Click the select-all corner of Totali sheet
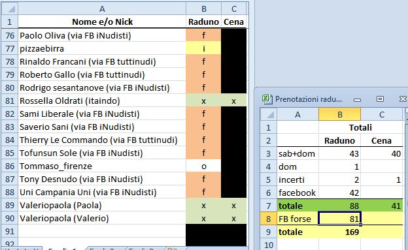 coord(269,114)
